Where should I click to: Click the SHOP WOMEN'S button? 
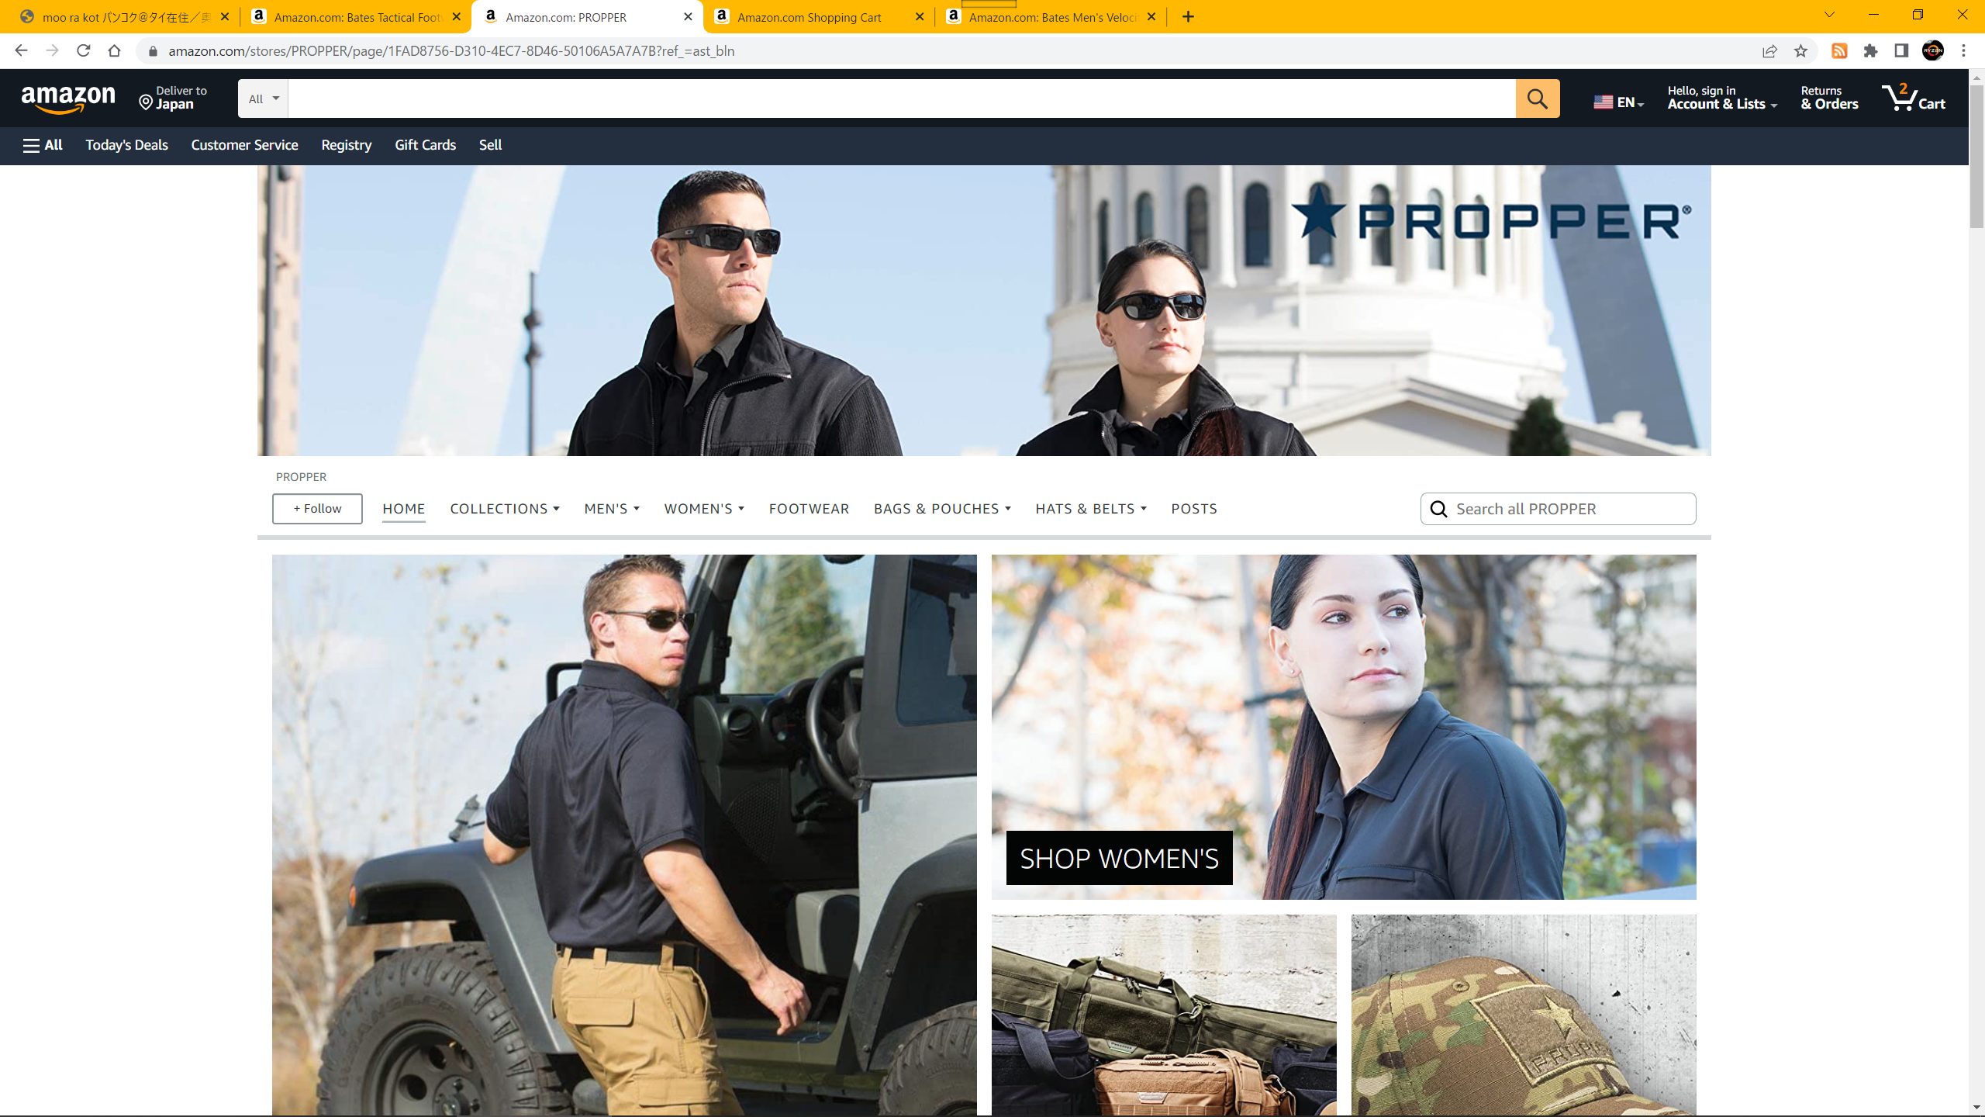[x=1119, y=858]
